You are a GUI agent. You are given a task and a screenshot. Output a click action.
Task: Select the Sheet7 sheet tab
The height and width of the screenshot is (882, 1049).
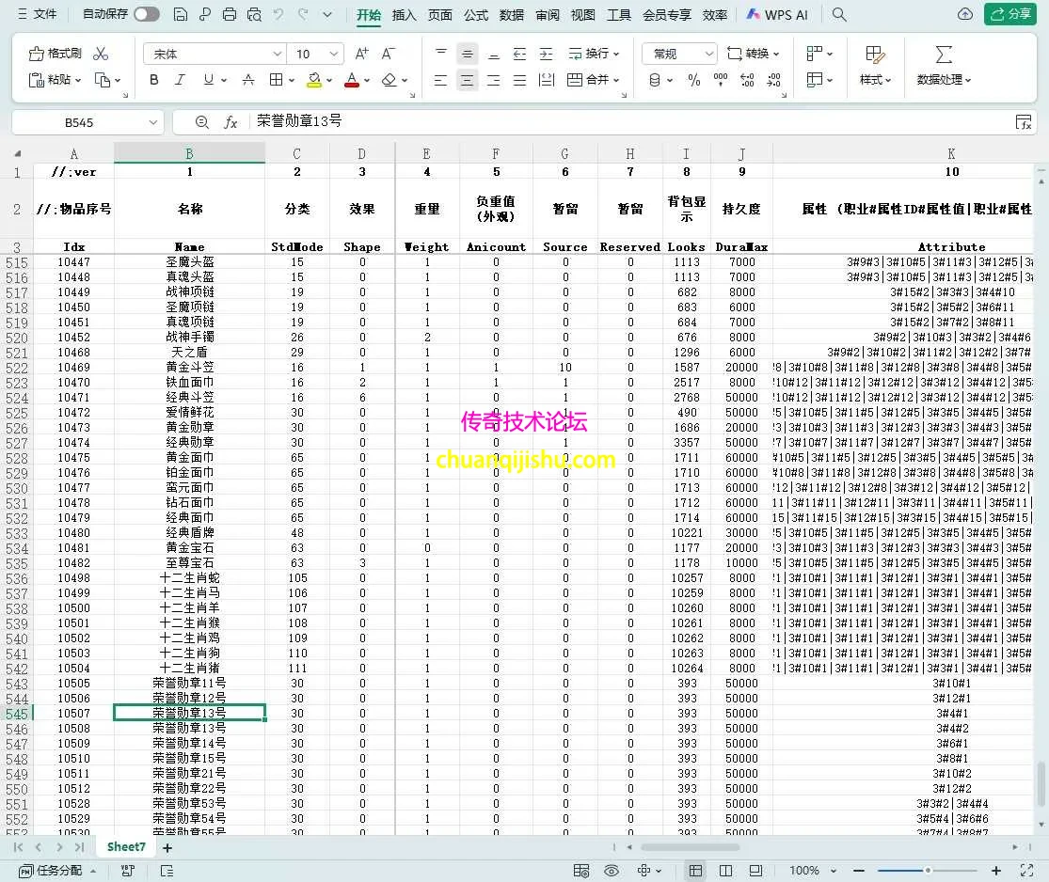(x=125, y=845)
